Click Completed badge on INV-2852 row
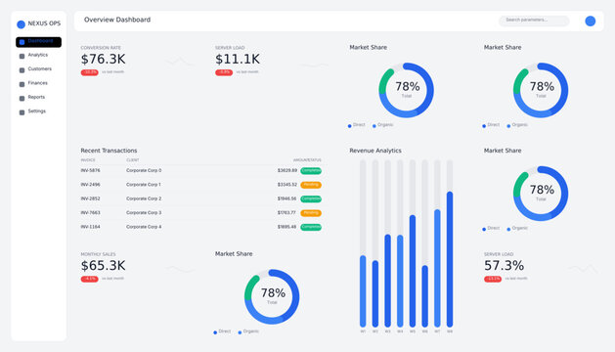Image resolution: width=615 pixels, height=352 pixels. [311, 198]
